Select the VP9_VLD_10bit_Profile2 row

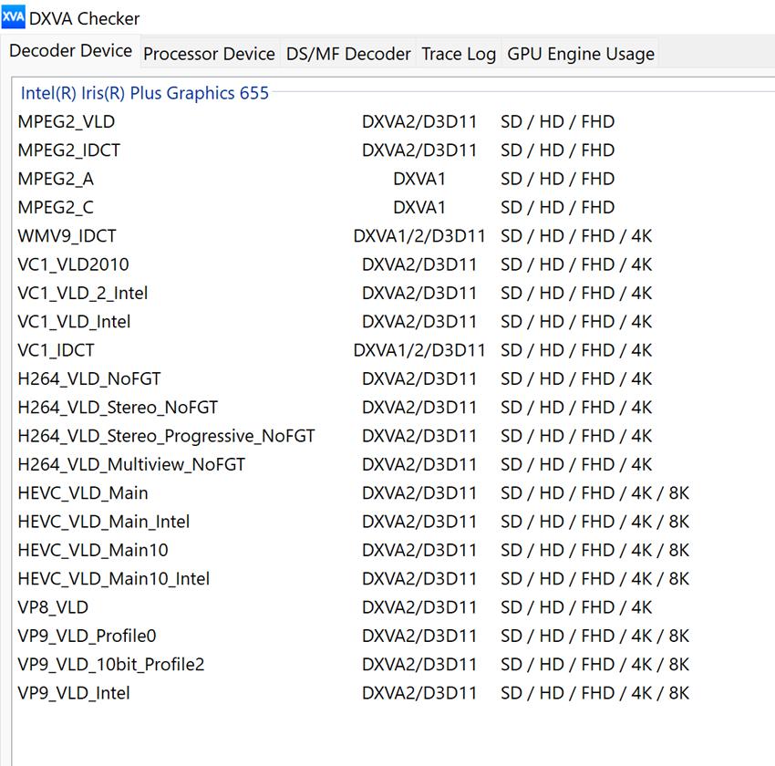[x=111, y=665]
